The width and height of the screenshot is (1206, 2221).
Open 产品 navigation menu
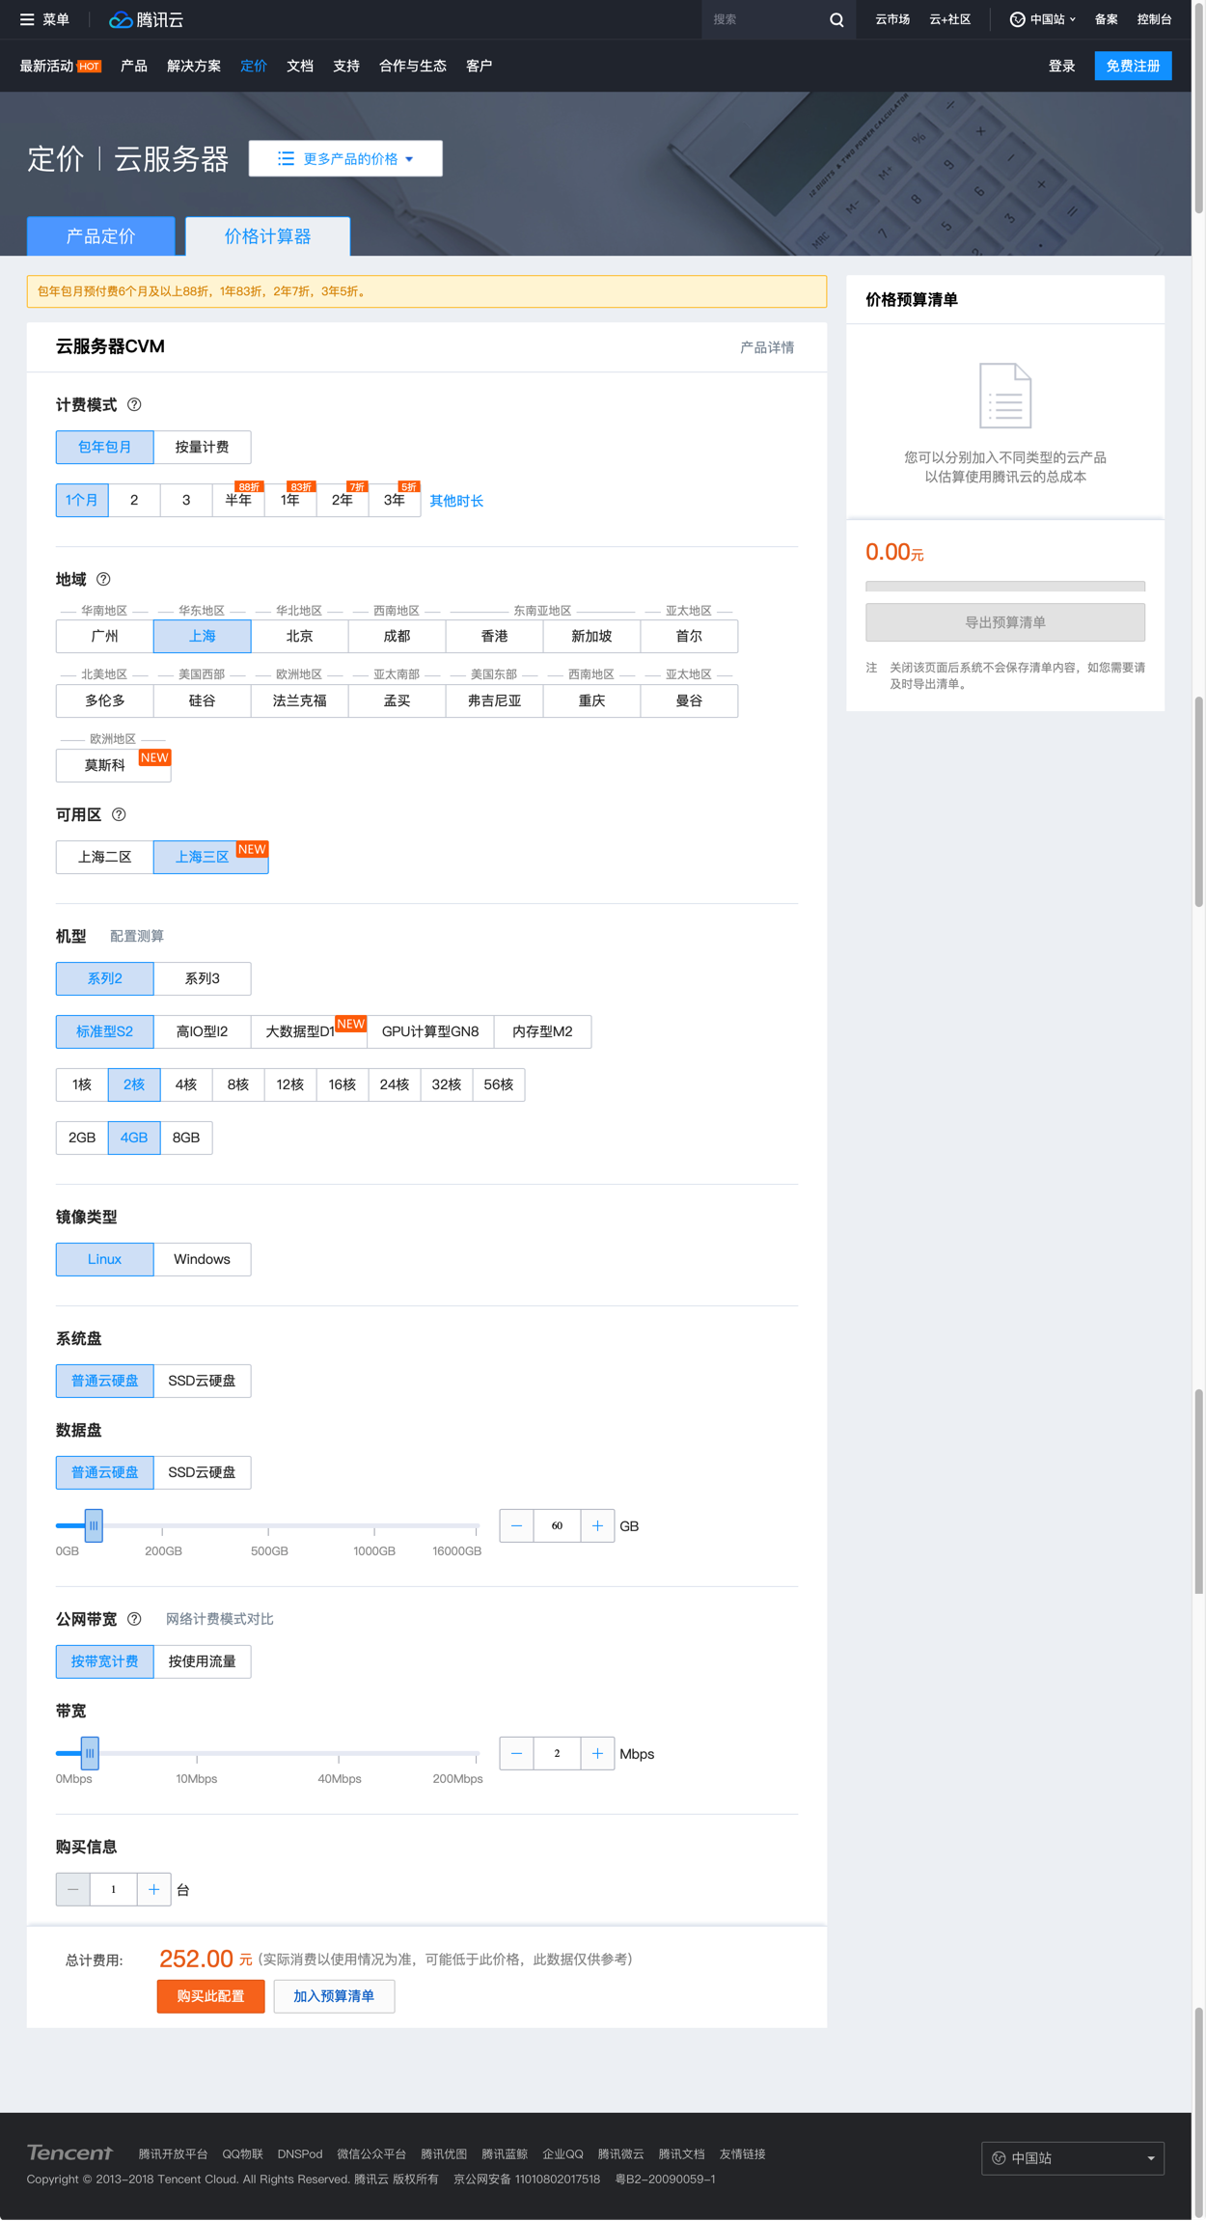point(134,66)
